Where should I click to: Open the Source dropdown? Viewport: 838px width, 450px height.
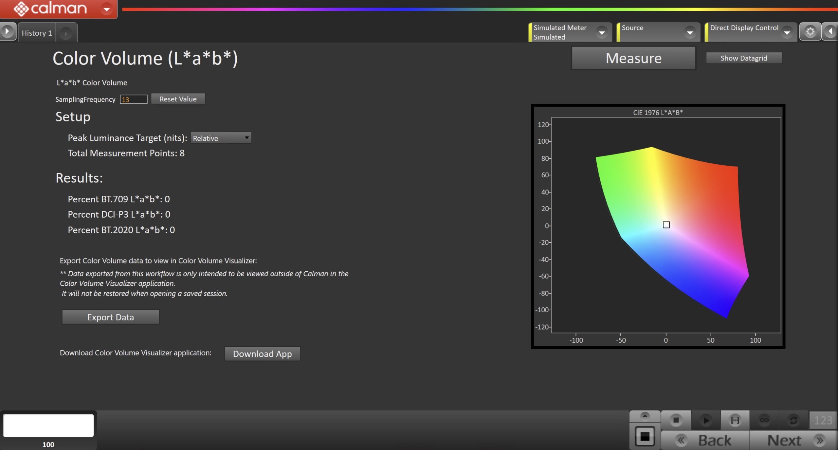[690, 32]
